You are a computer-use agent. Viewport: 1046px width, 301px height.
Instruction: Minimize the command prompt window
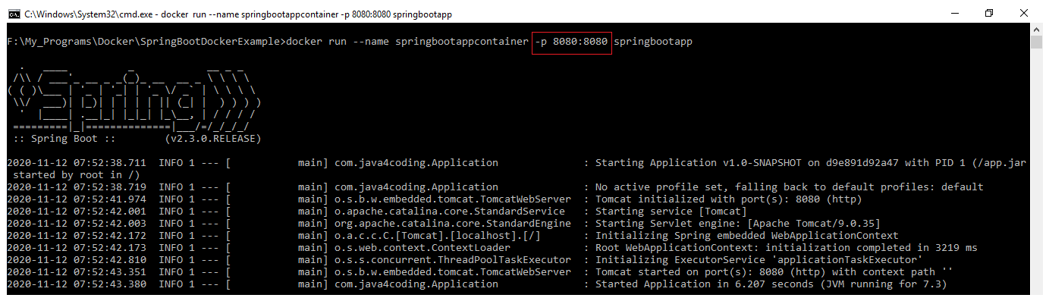click(954, 14)
